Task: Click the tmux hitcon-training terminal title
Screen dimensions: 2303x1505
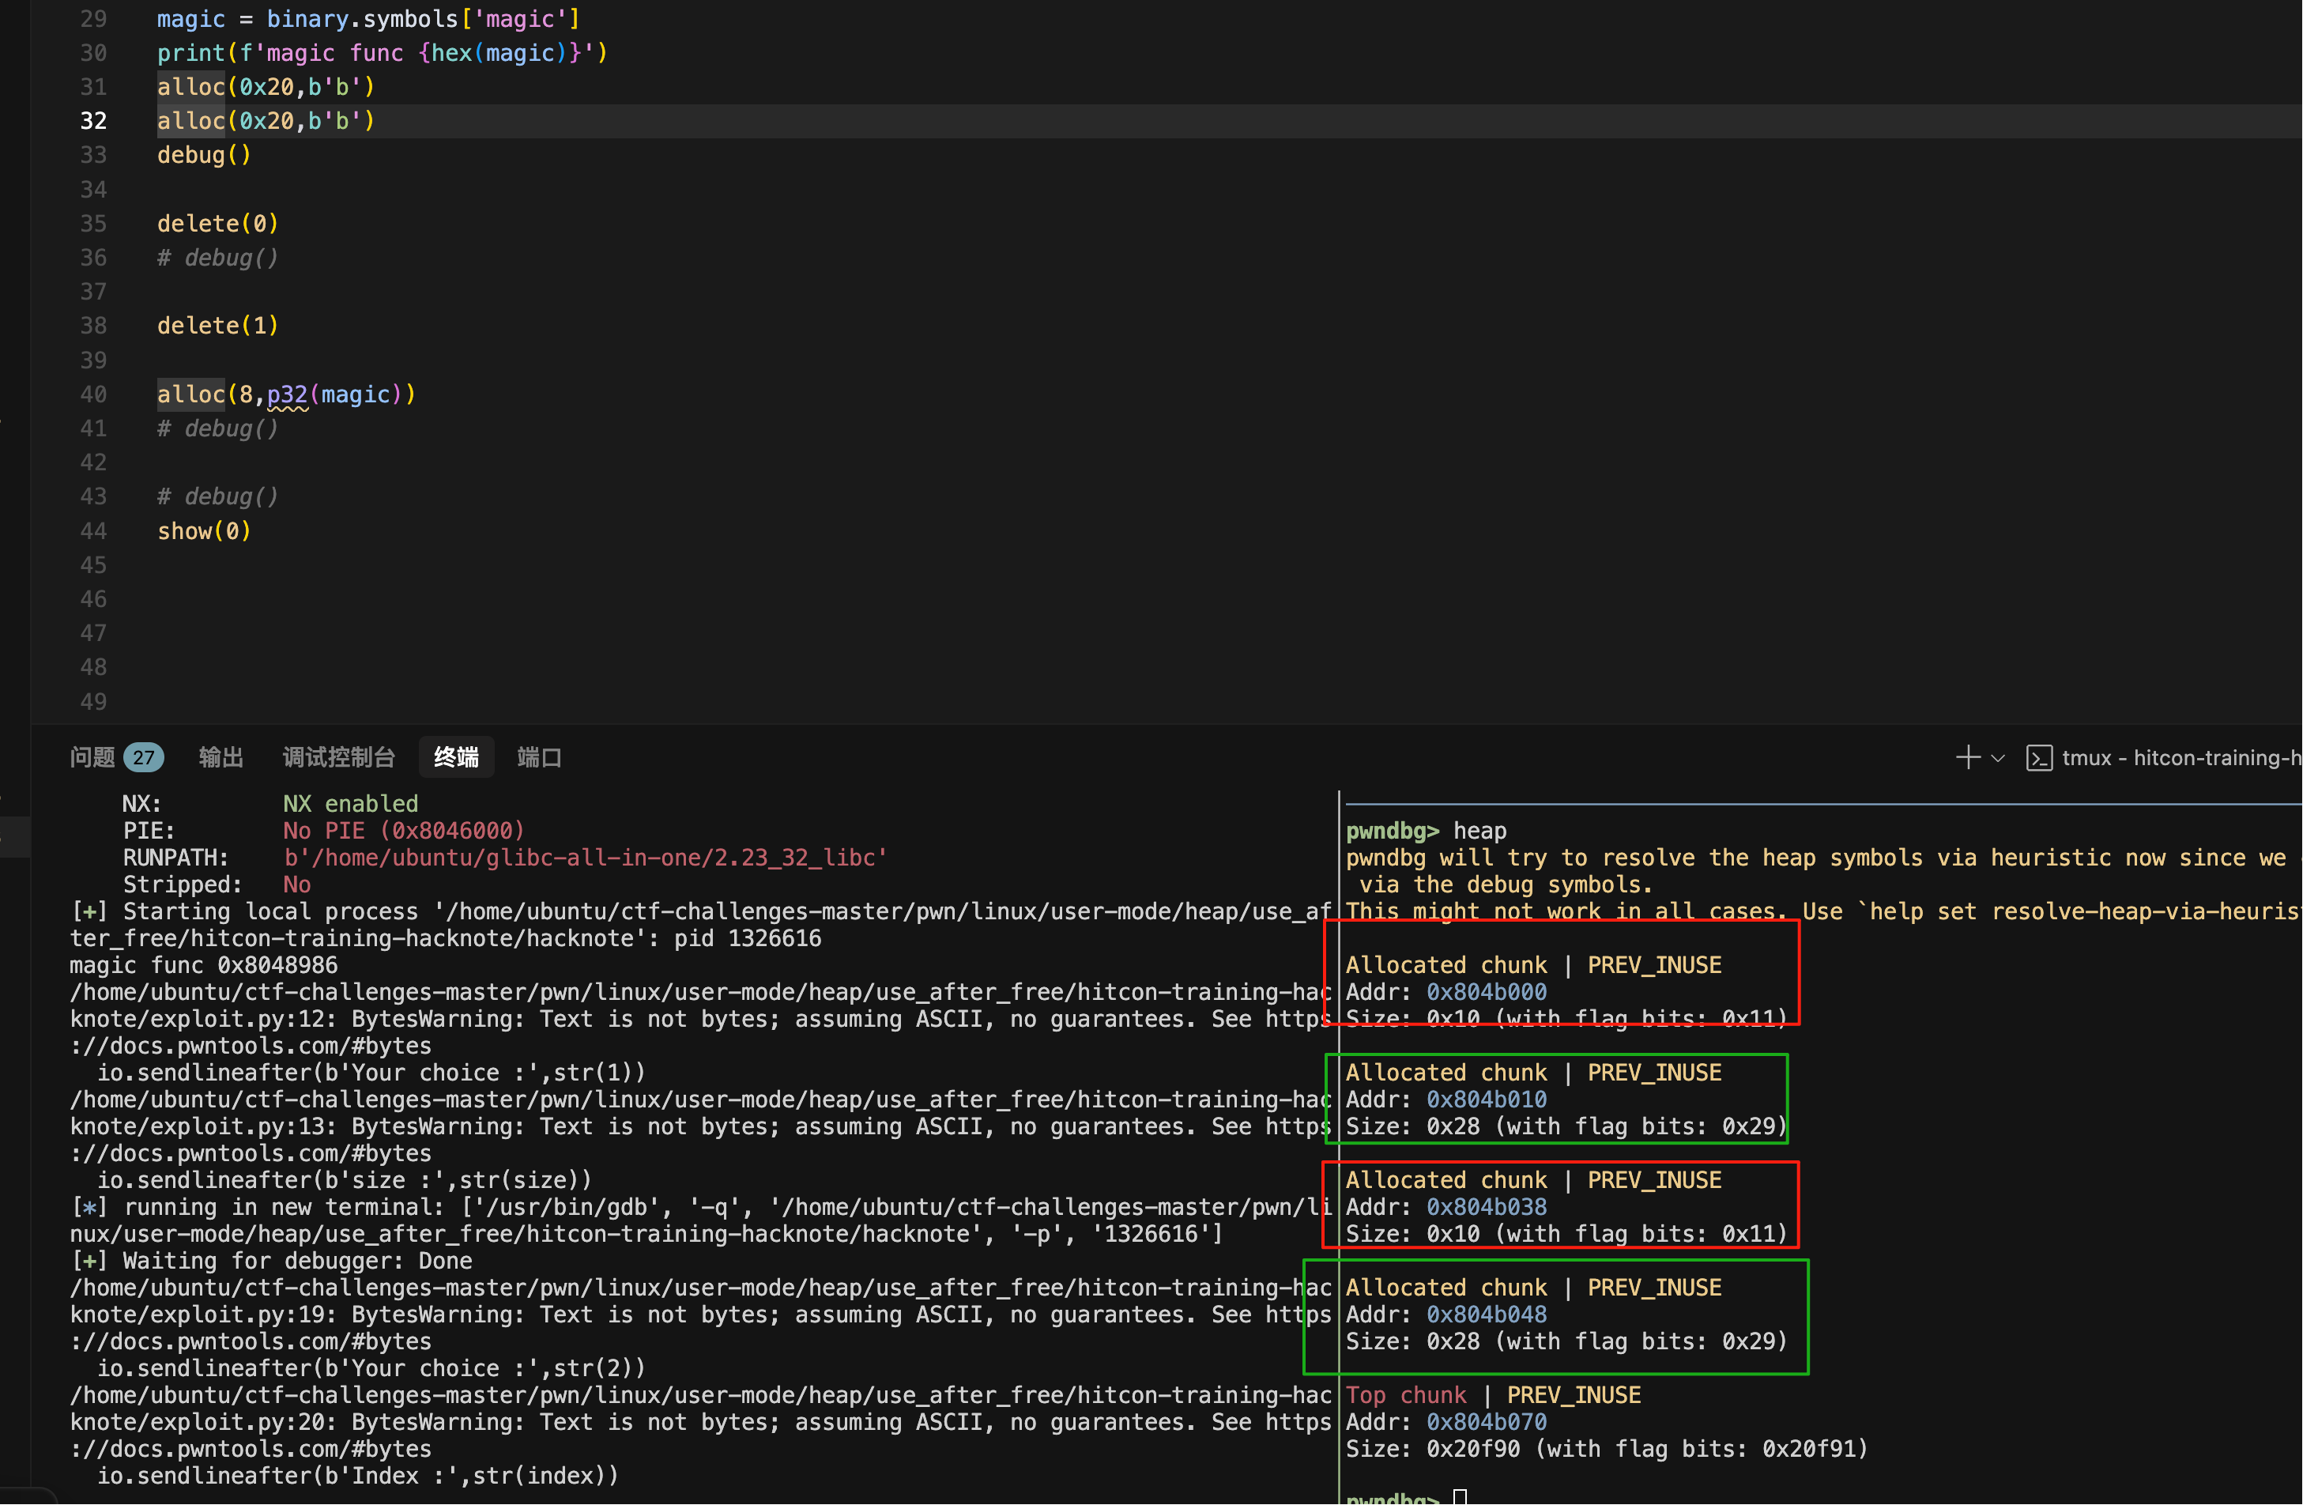Action: click(2180, 758)
